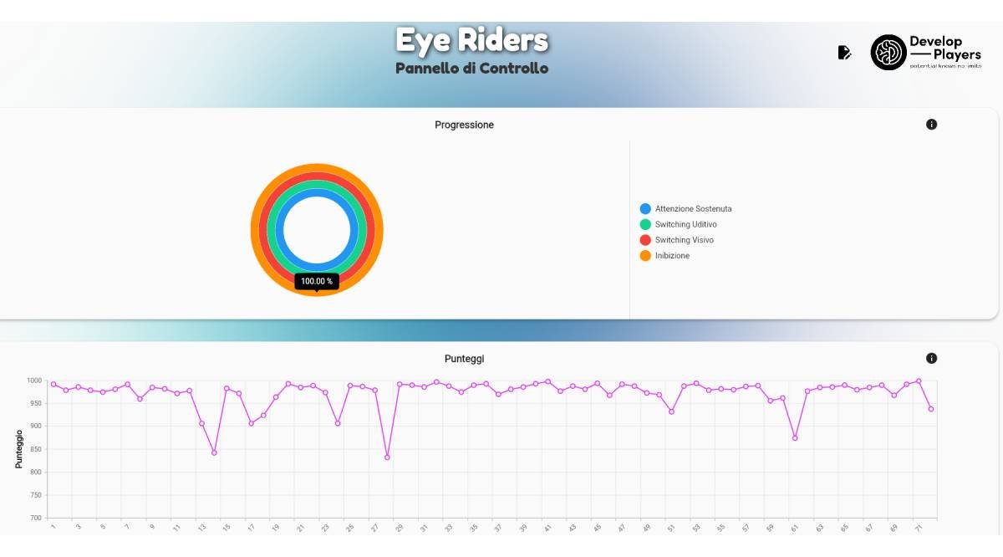
Task: Select the orange outer ring of the donut
Action: [378, 230]
